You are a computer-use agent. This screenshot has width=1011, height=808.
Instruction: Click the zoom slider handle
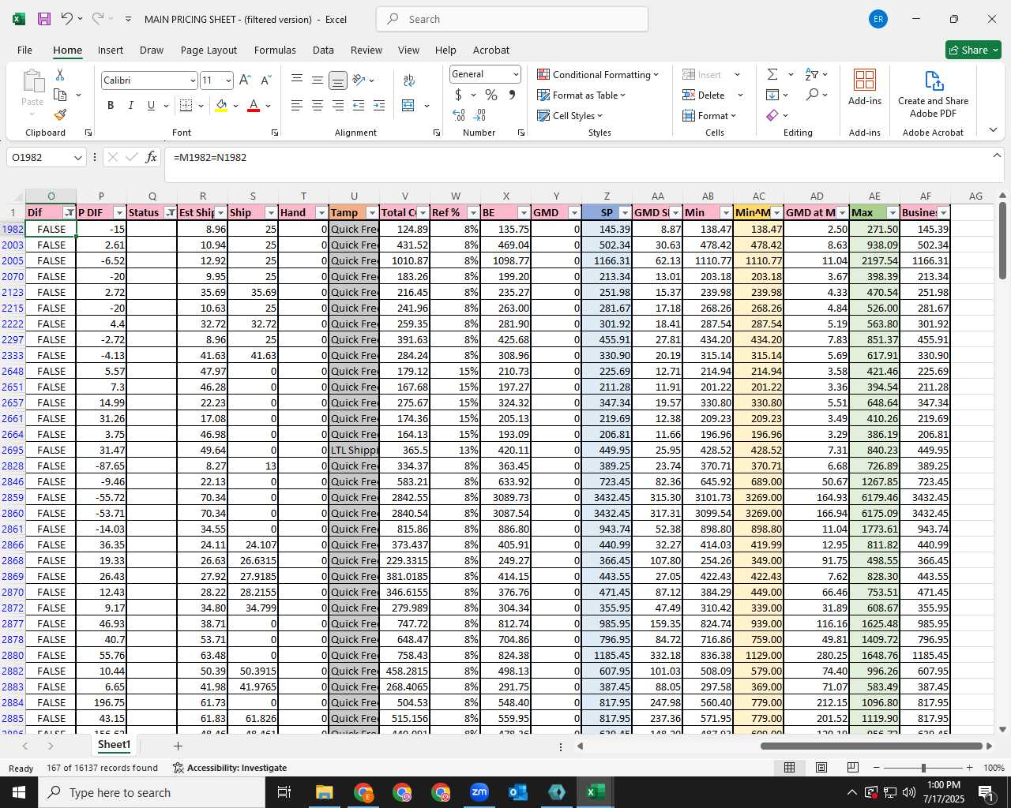[x=923, y=768]
